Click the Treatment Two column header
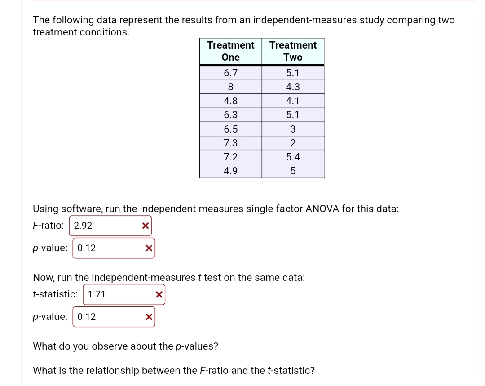485x386 pixels. pyautogui.click(x=293, y=51)
